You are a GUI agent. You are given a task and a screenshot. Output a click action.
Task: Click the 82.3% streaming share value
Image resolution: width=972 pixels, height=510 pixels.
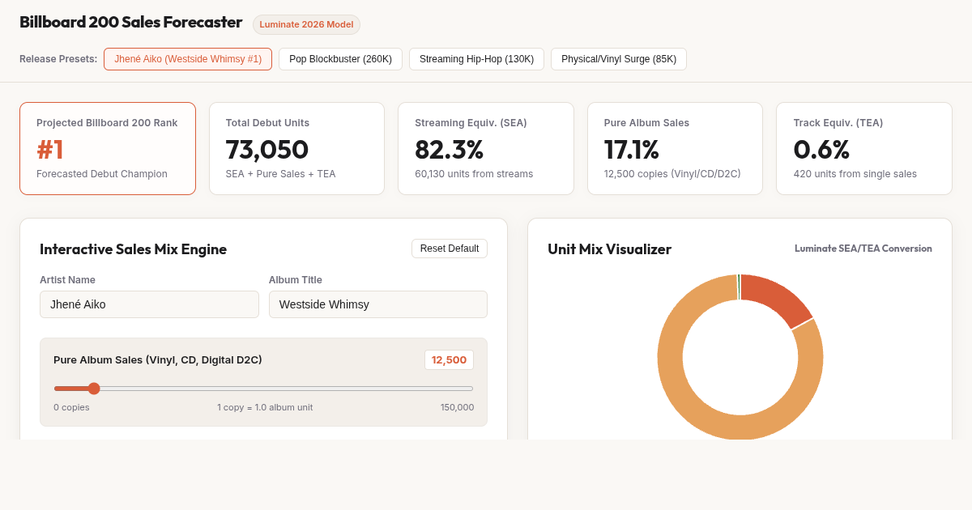pyautogui.click(x=449, y=150)
